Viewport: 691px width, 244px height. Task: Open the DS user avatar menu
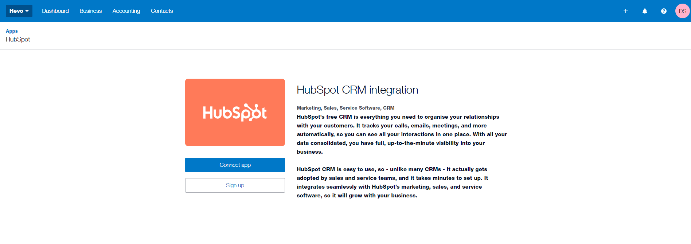(683, 11)
